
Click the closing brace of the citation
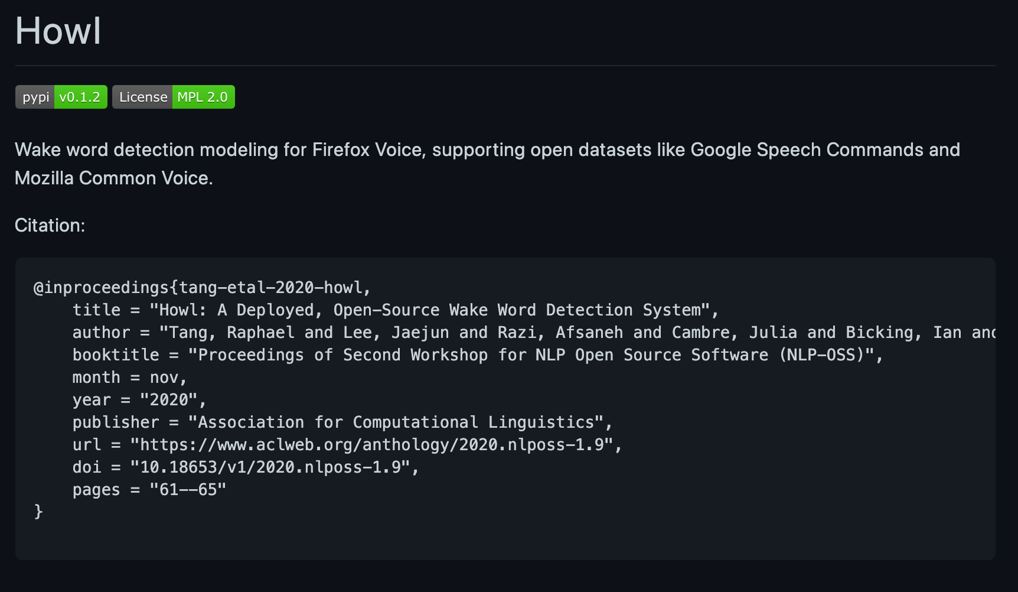pos(38,511)
